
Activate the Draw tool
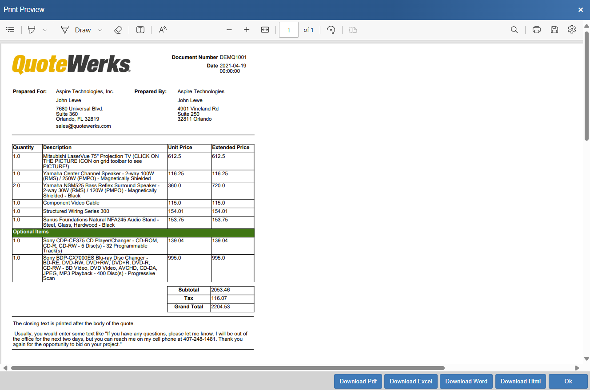[x=76, y=30]
